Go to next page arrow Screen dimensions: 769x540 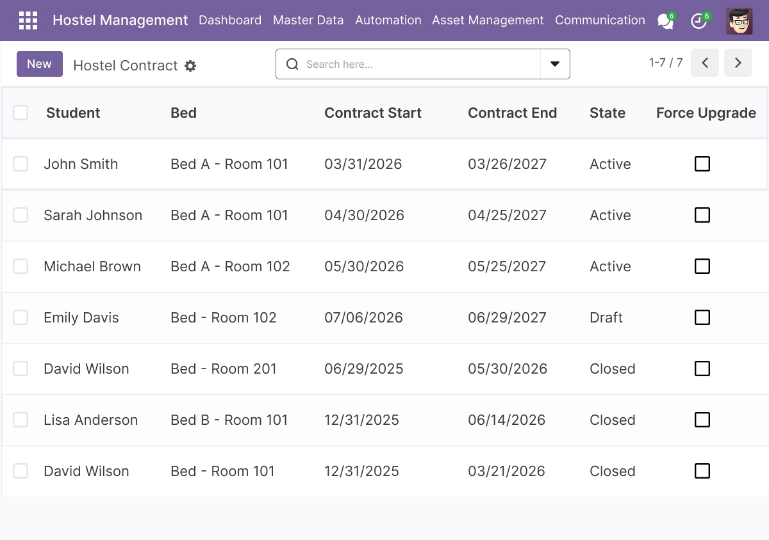pos(738,63)
